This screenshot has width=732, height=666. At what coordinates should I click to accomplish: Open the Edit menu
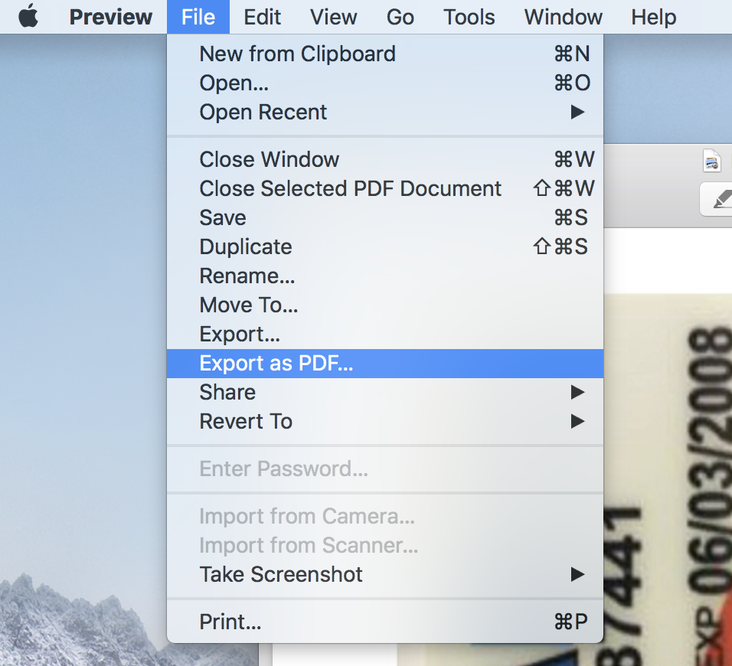263,17
